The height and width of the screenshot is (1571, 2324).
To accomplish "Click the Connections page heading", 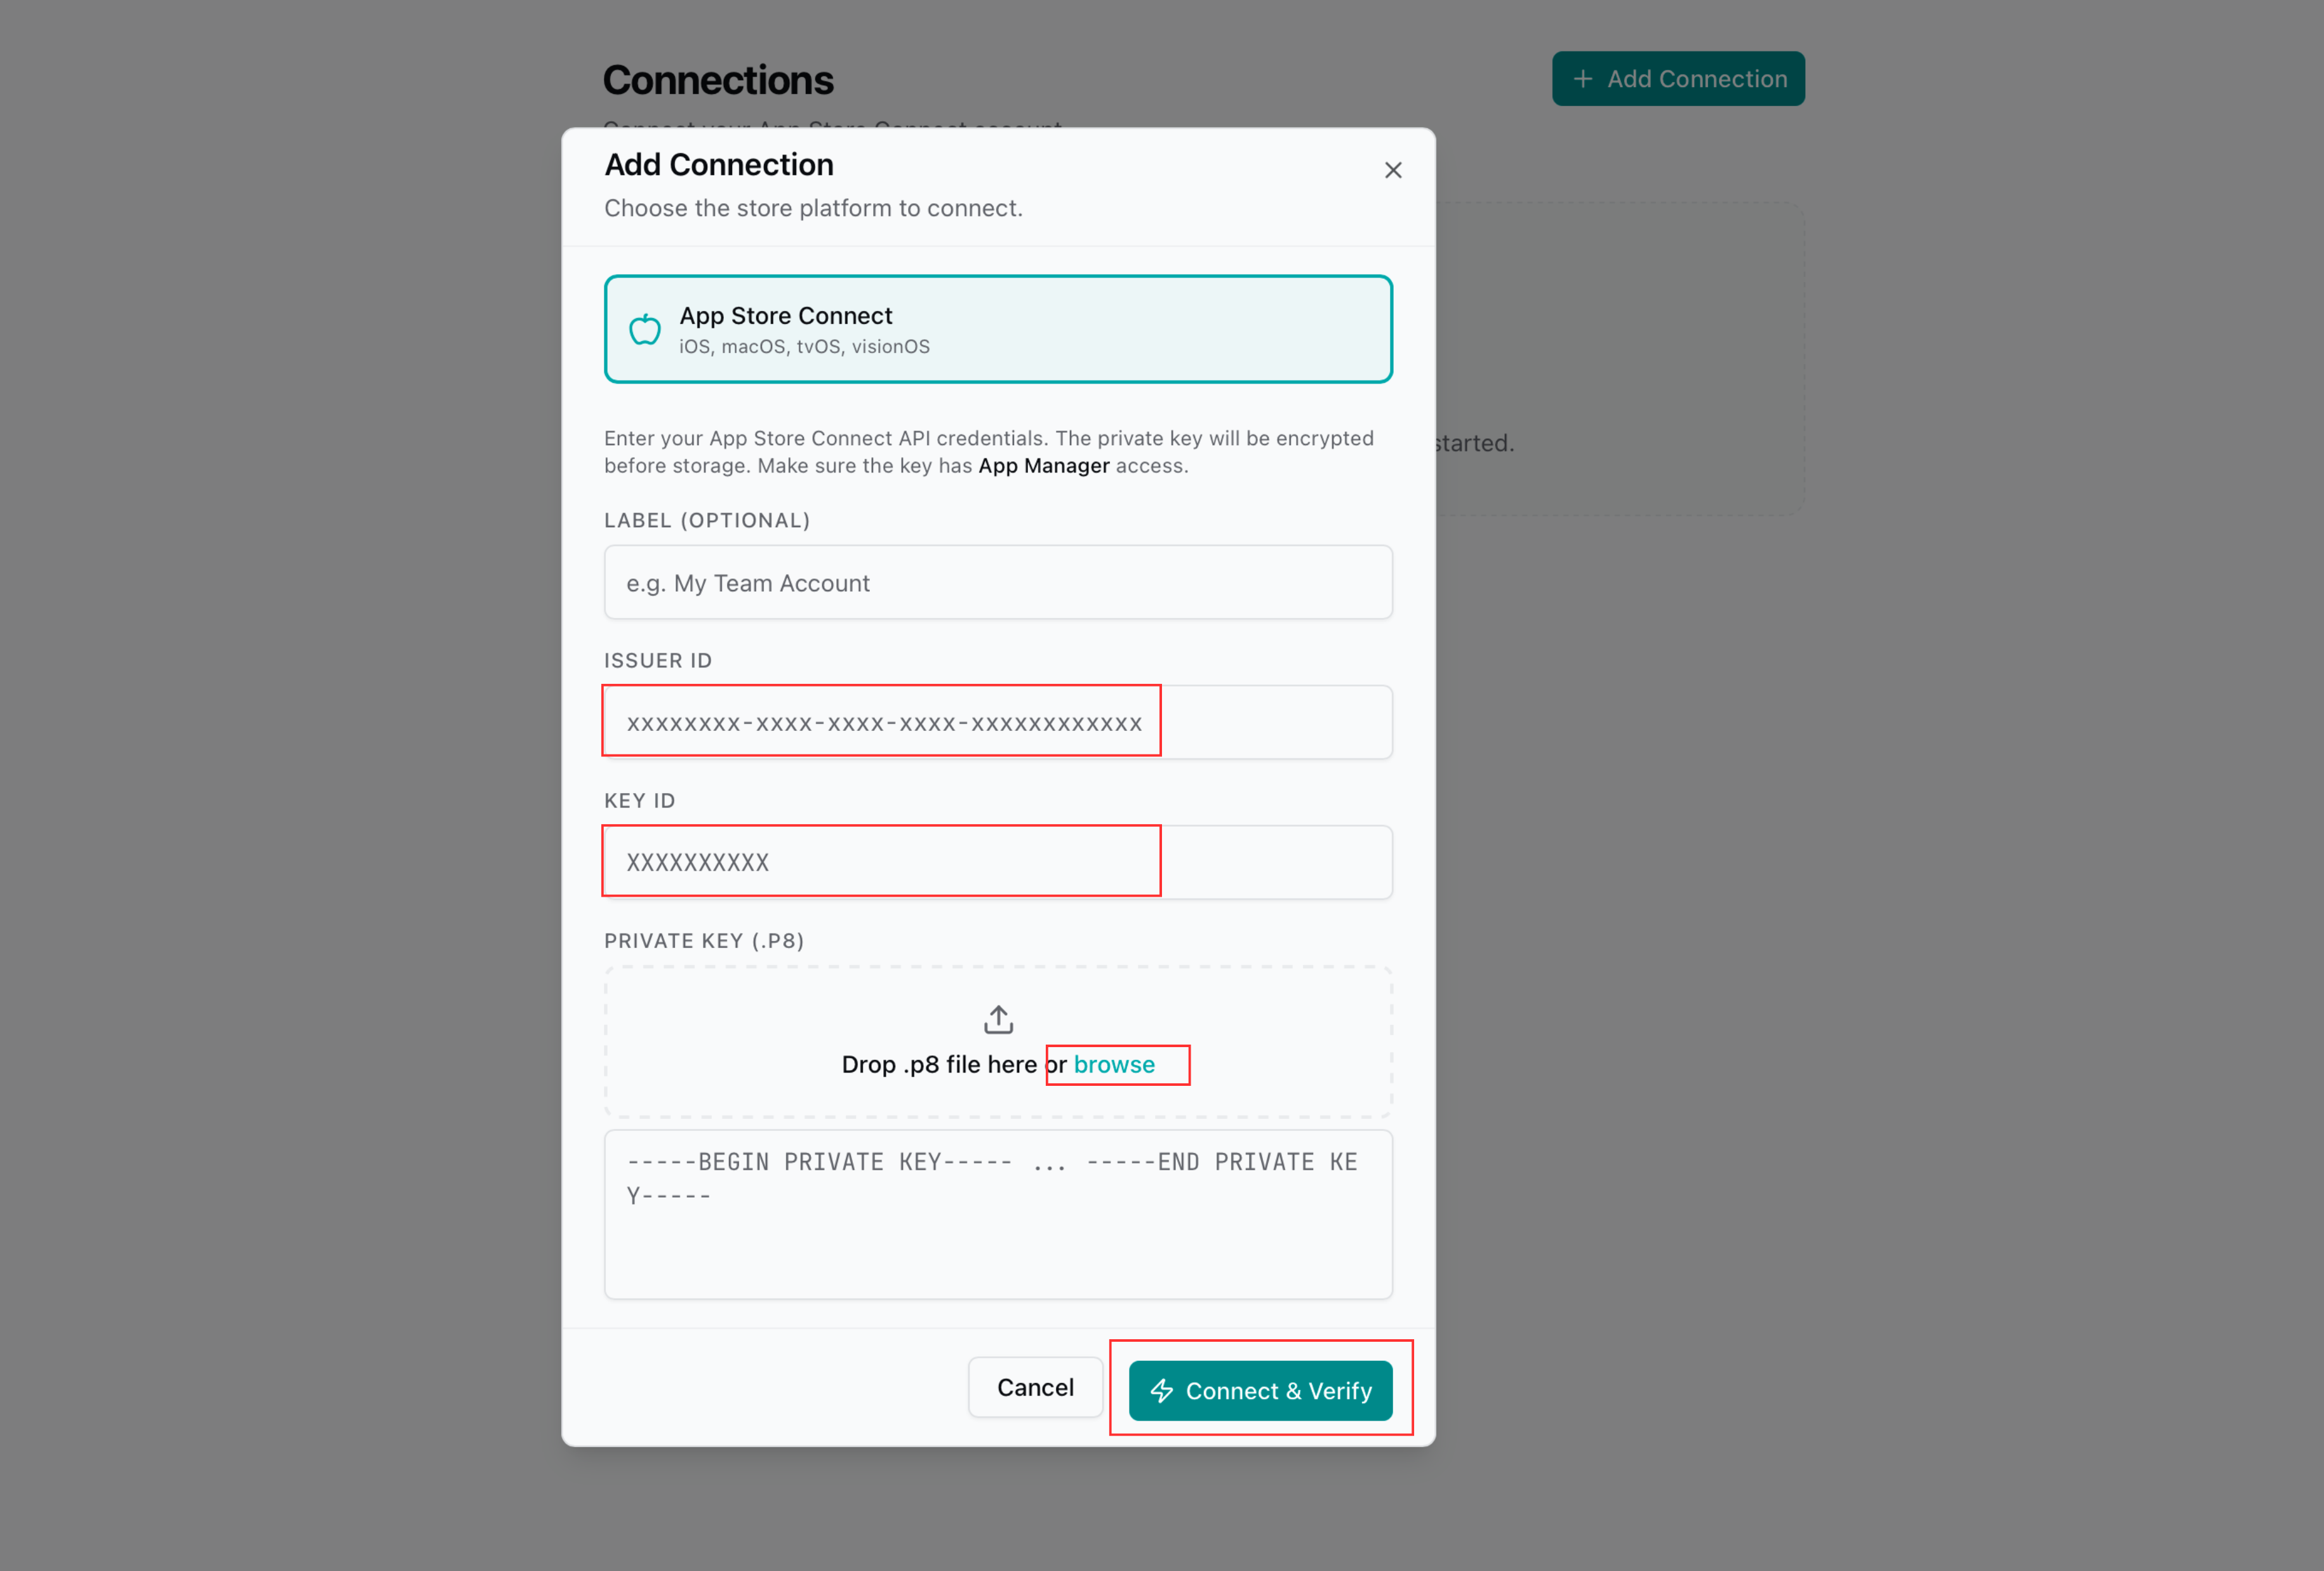I will (718, 79).
